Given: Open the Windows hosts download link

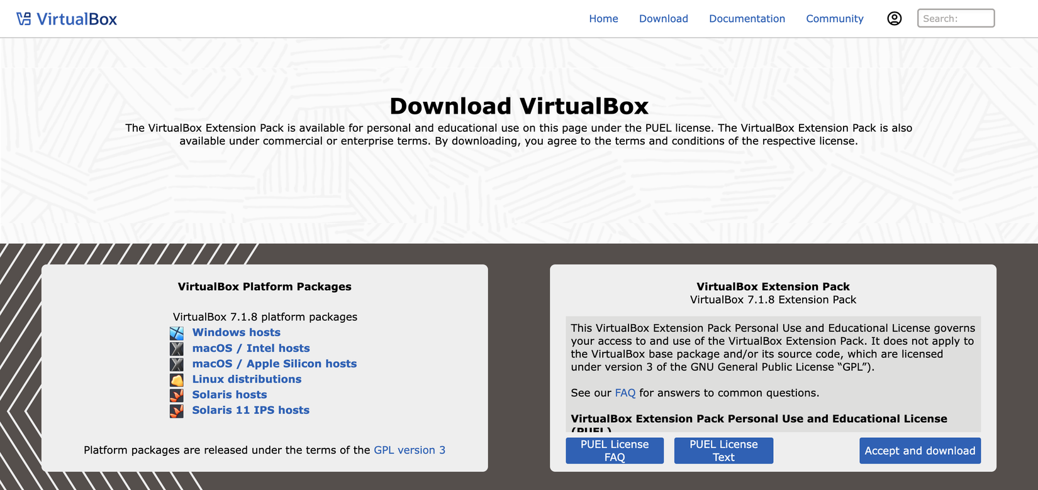Looking at the screenshot, I should 236,332.
